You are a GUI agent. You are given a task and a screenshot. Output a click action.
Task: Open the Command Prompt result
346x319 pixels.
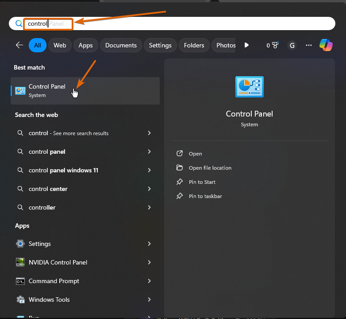85,281
